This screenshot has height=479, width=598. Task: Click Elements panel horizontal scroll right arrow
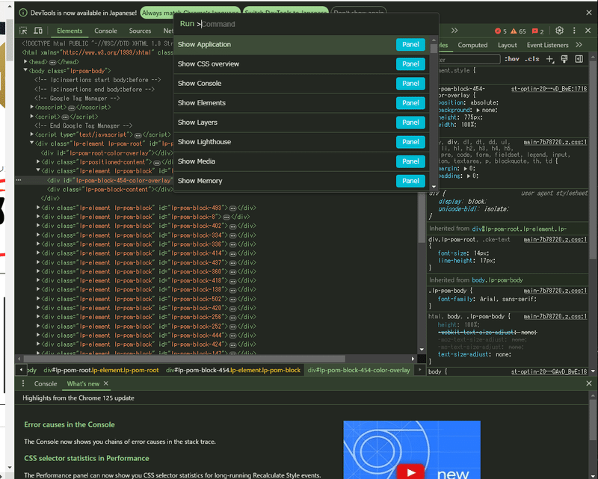413,359
